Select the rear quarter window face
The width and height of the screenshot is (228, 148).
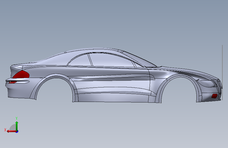(80, 61)
